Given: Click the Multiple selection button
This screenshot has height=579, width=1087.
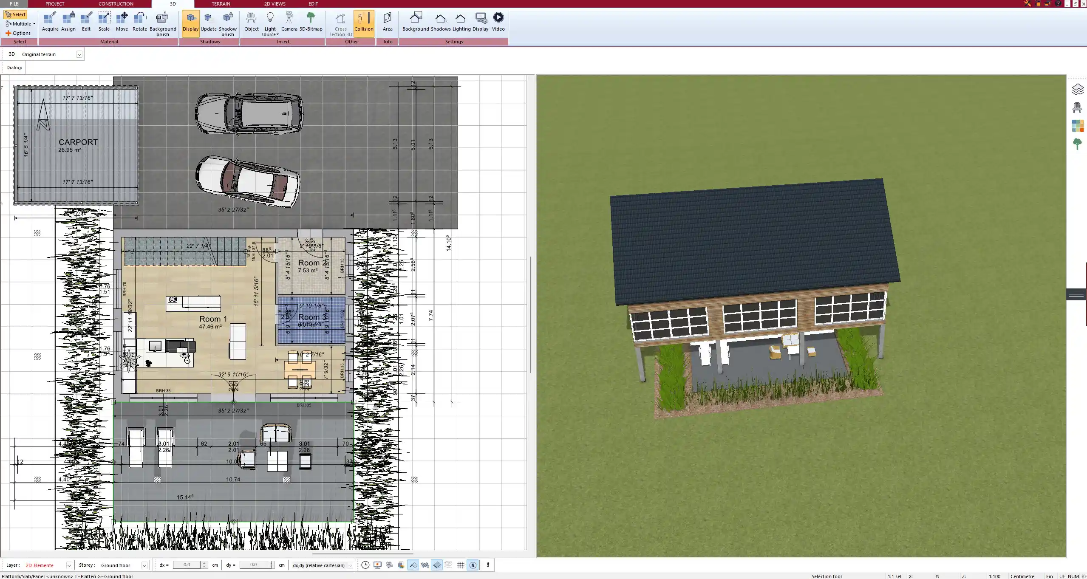Looking at the screenshot, I should (x=20, y=24).
